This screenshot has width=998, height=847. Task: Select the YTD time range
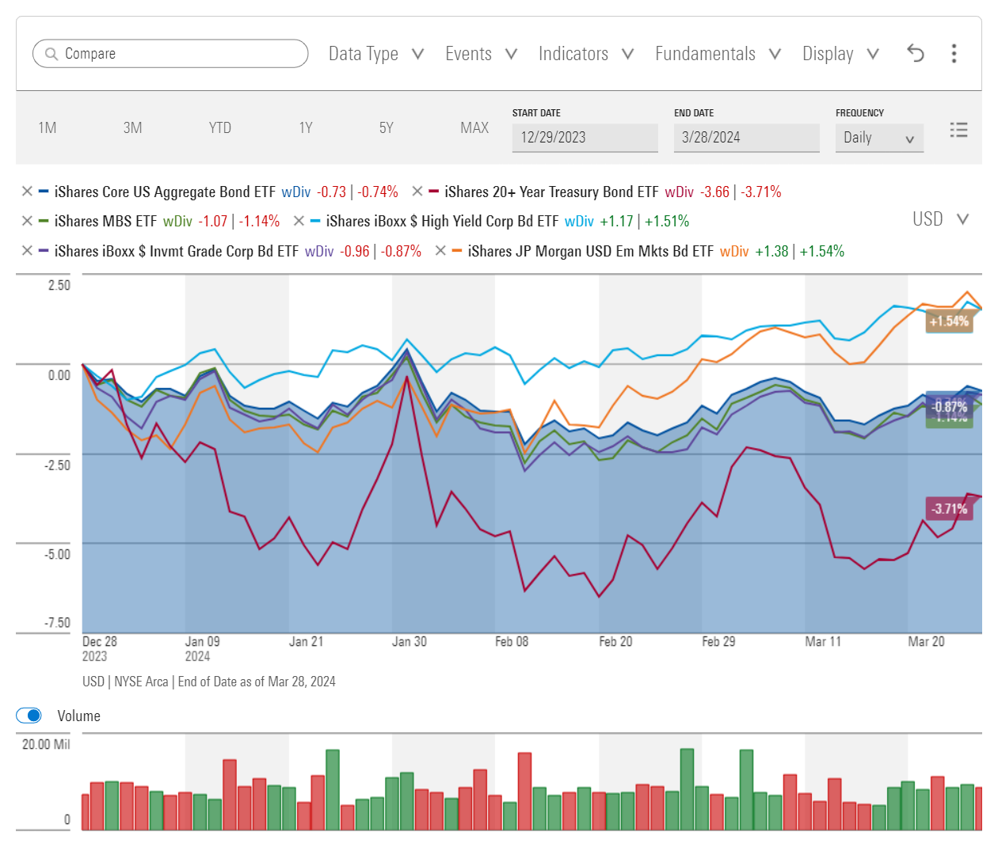220,127
